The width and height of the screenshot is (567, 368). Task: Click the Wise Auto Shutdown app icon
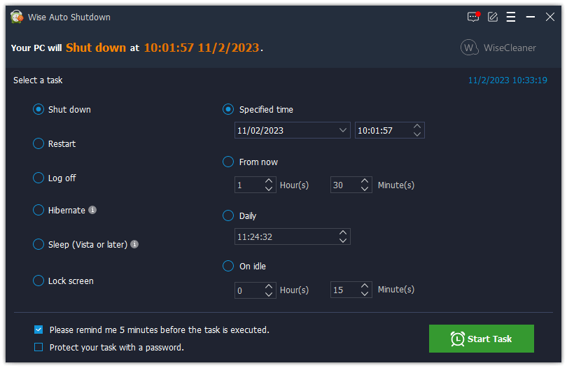[x=17, y=17]
